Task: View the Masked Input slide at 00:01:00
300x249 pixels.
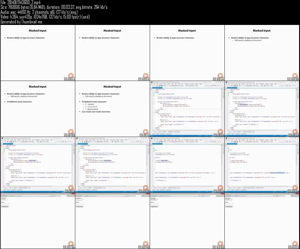Action: point(38,109)
